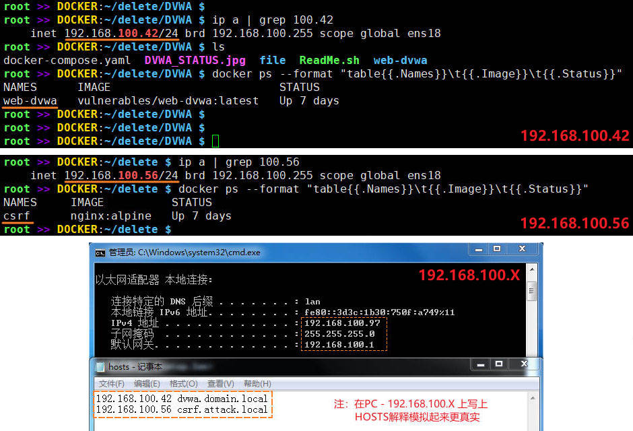This screenshot has width=633, height=431.
Task: Click the cmd.exe title bar icon
Action: (x=100, y=253)
